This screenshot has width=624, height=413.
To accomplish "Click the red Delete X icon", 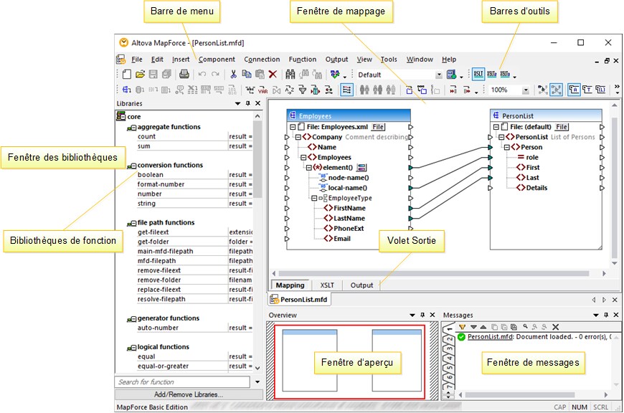I will coord(273,74).
